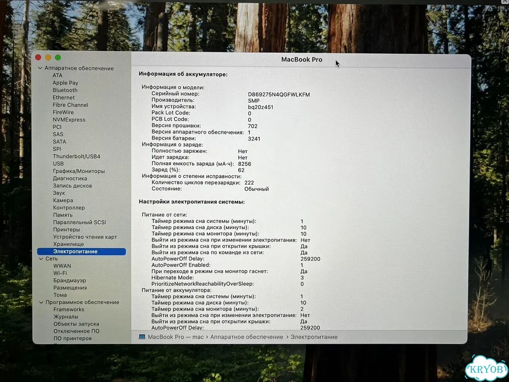
Task: Open Принтеры hardware entry
Action: 67,230
